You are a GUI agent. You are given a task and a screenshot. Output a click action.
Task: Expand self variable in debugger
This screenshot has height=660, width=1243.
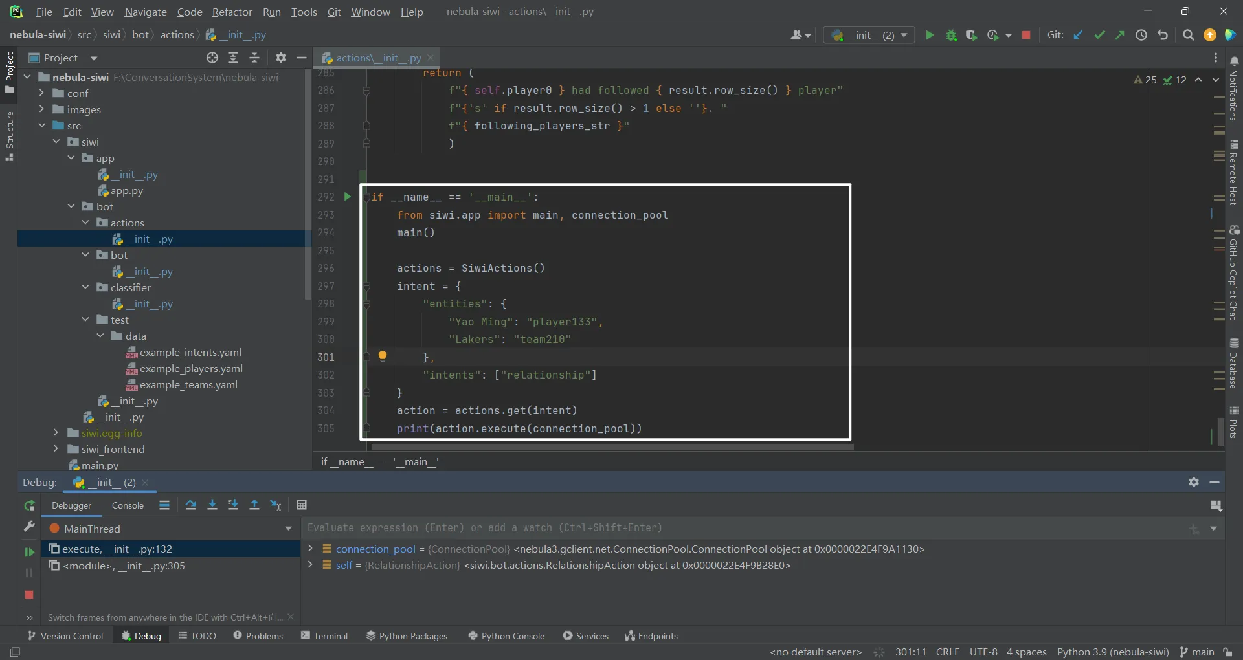pos(310,565)
